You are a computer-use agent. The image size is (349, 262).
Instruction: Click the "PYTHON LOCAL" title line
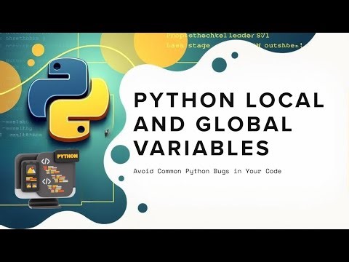point(229,100)
